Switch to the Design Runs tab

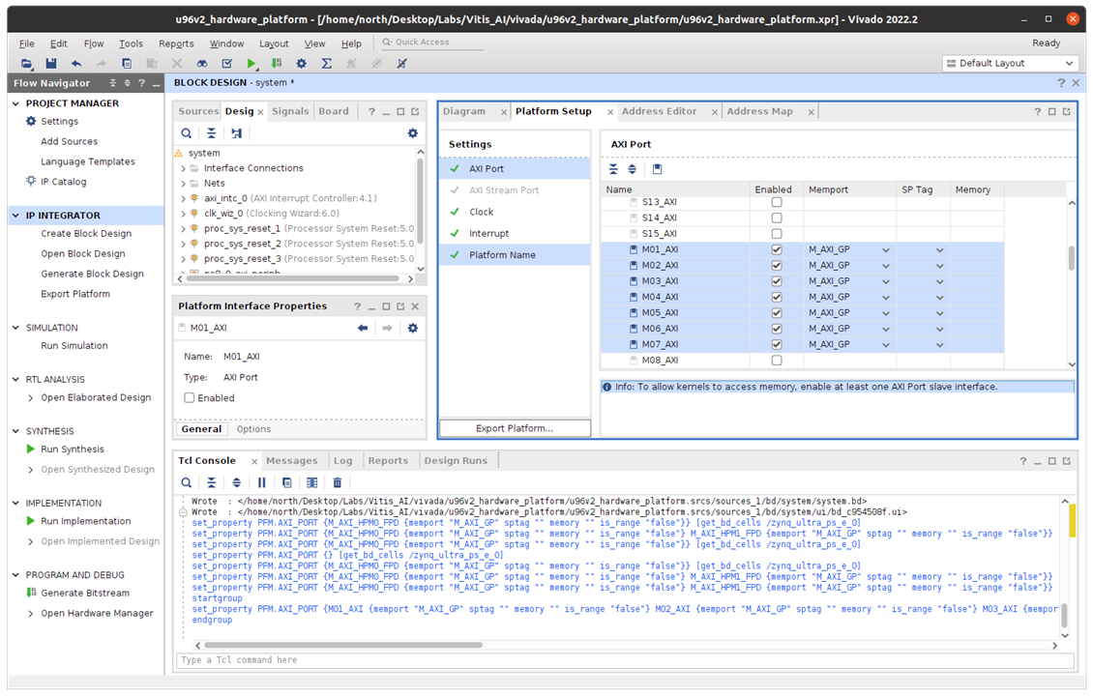click(456, 460)
